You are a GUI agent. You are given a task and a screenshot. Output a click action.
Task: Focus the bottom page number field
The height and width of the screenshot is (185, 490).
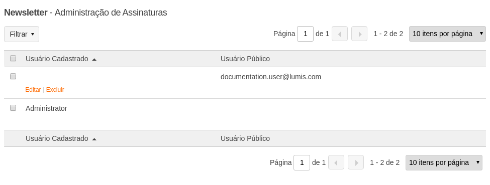(x=302, y=162)
